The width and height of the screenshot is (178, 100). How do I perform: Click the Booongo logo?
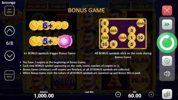[9, 2]
